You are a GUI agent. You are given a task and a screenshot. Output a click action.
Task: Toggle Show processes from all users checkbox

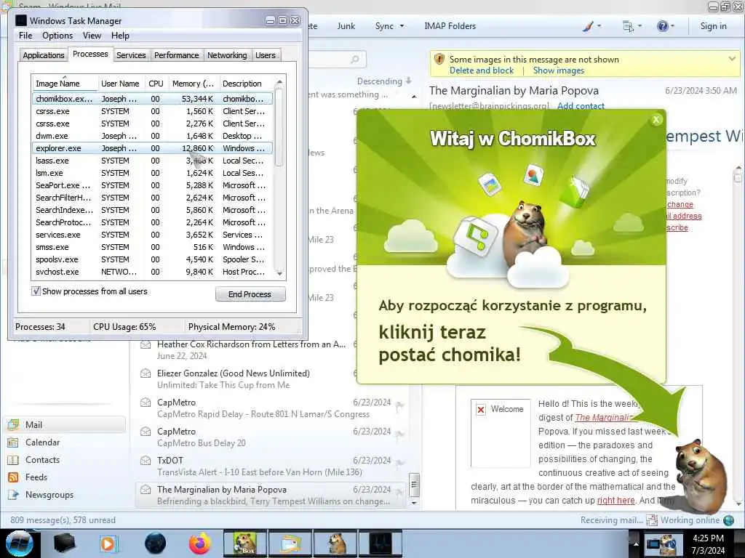[36, 291]
